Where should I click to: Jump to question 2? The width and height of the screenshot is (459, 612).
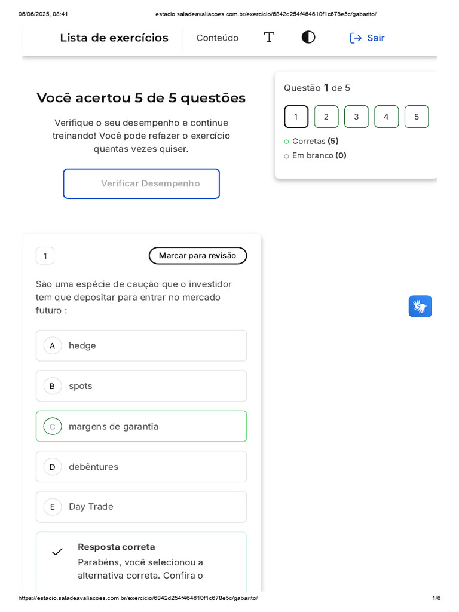click(x=326, y=117)
